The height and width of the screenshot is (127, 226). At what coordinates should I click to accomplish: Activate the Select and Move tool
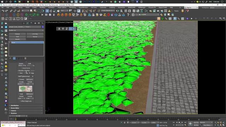(x=47, y=11)
